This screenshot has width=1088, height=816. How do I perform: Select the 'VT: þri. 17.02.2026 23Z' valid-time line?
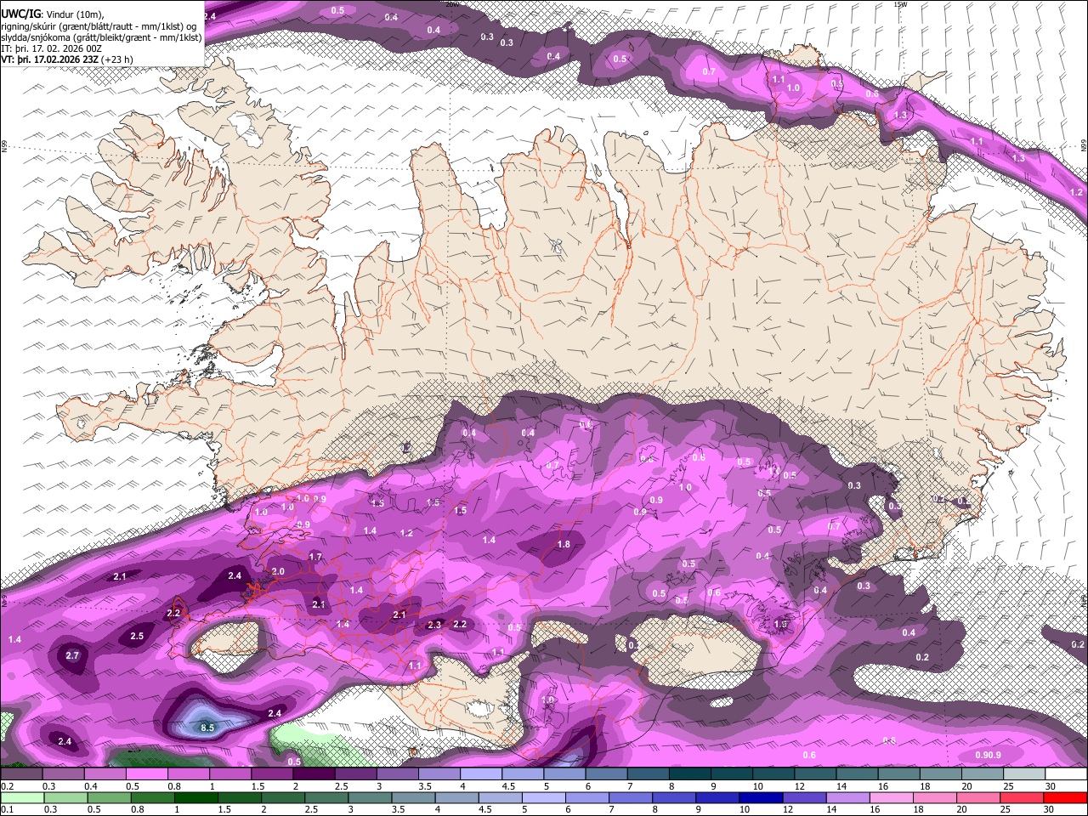point(66,59)
